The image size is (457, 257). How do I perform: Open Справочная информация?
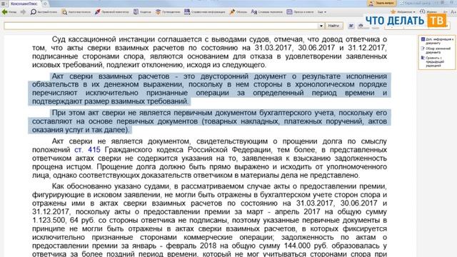pos(205,12)
